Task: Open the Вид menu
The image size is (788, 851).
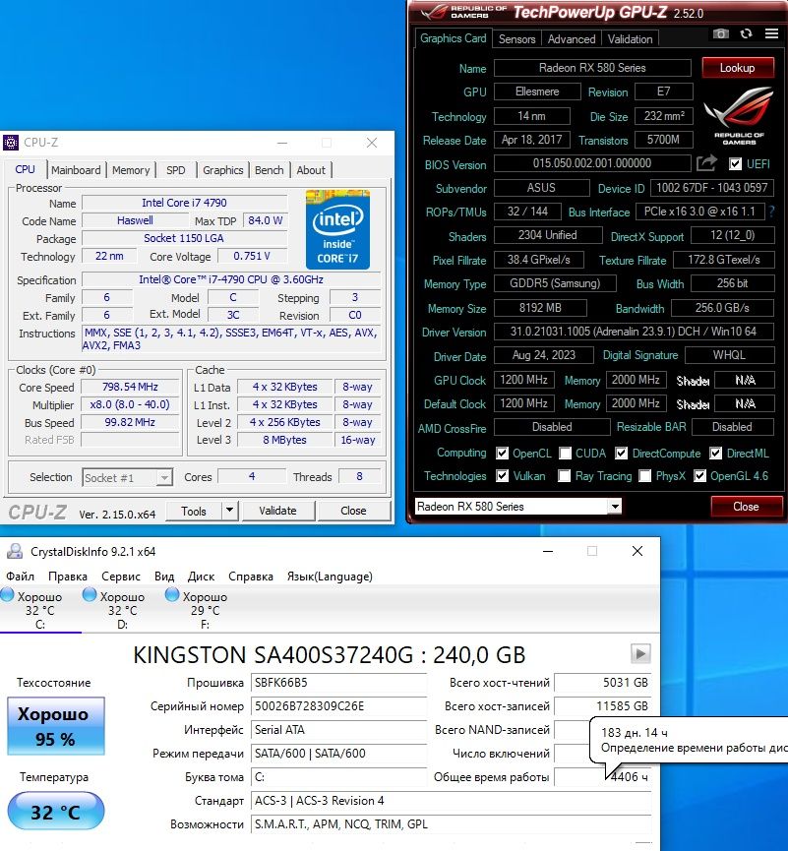Action: pos(164,576)
